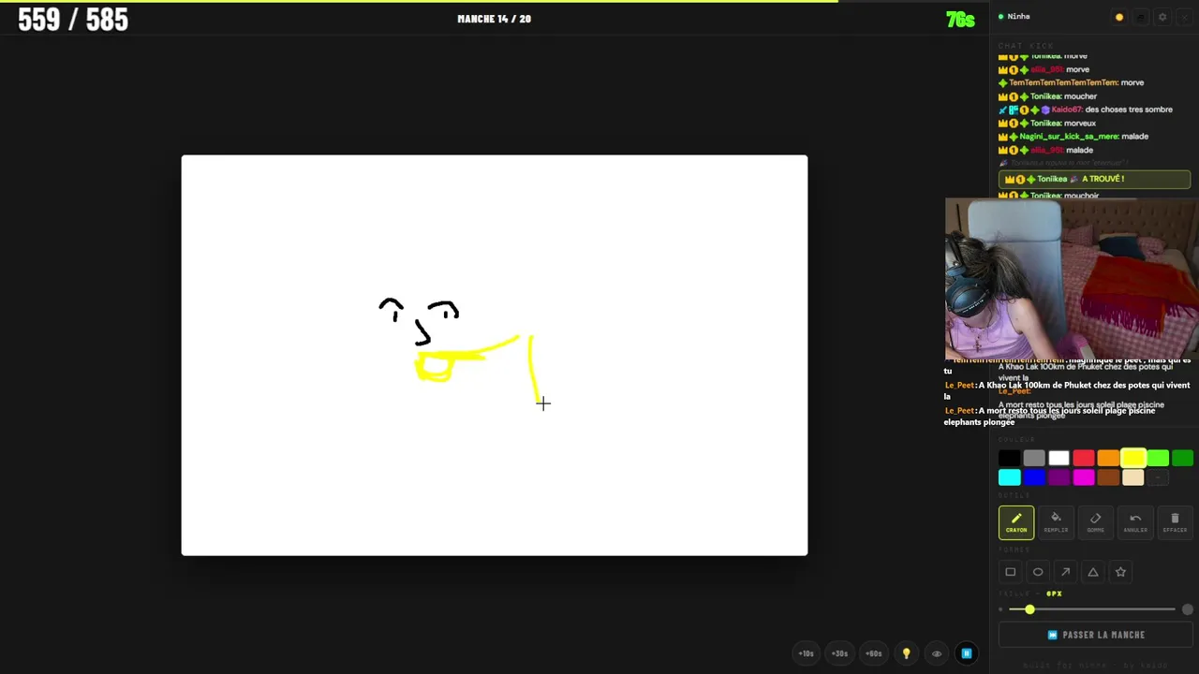Screen dimensions: 1199x674
Task: Select the Crayon pencil tool
Action: coord(1016,522)
